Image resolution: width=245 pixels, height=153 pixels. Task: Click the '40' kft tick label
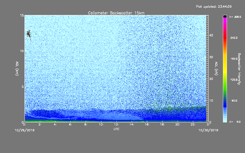pos(211,35)
